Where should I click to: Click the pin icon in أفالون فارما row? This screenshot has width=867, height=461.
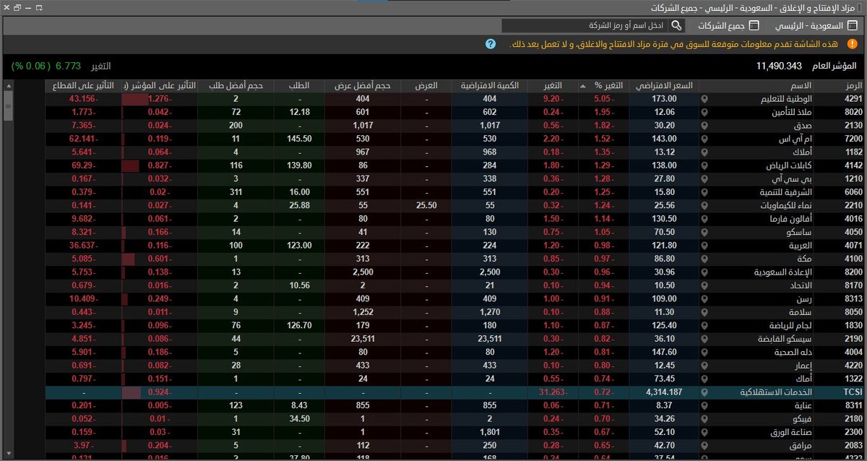[704, 219]
